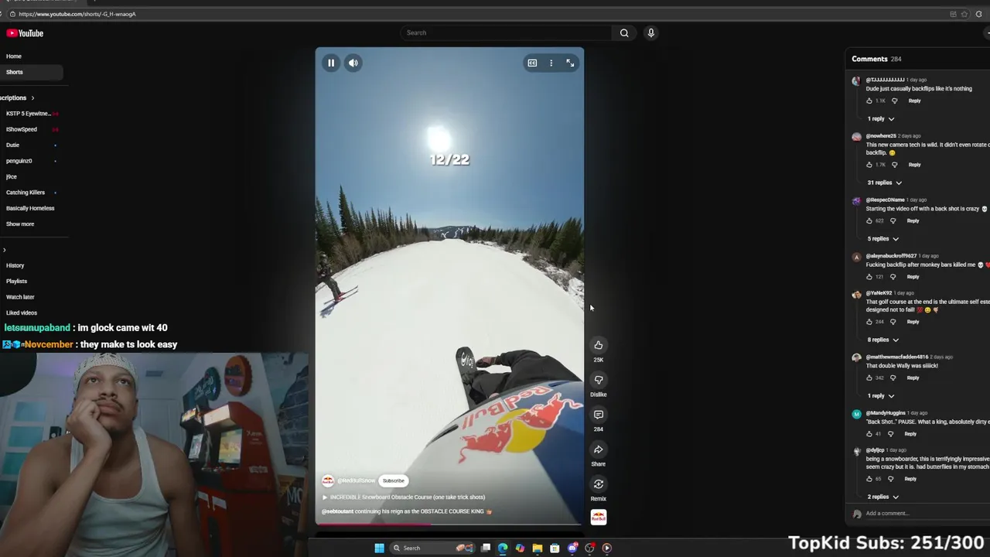Image resolution: width=990 pixels, height=557 pixels.
Task: Seek using the short's progress bar
Action: (449, 525)
